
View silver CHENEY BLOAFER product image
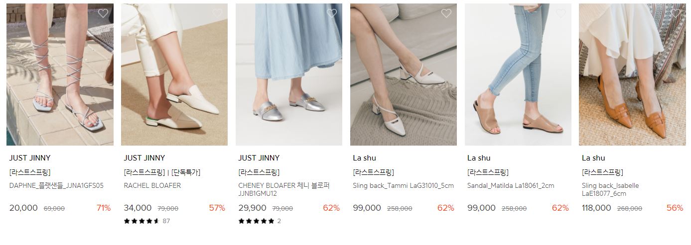[289, 75]
